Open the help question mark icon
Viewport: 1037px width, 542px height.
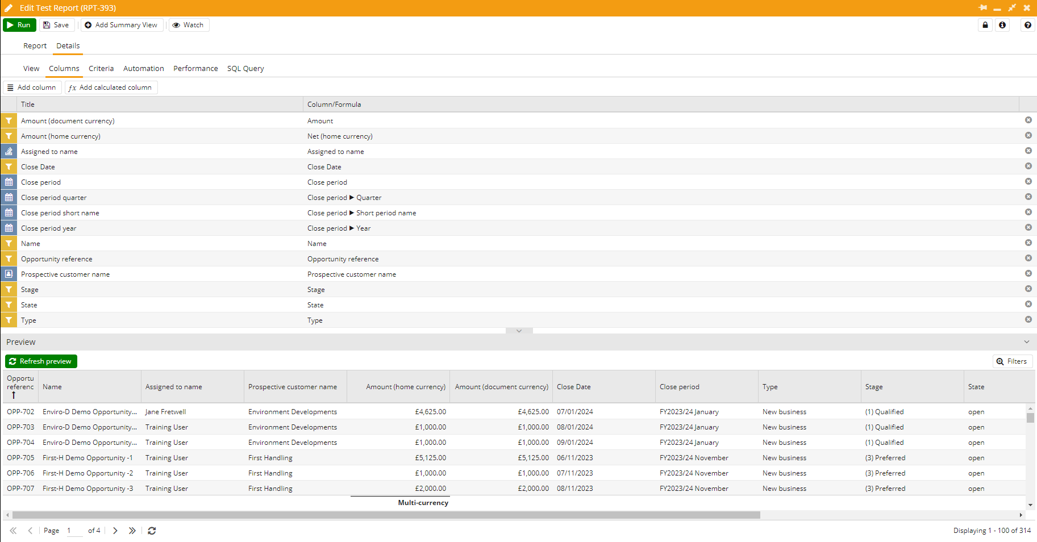coord(1028,25)
